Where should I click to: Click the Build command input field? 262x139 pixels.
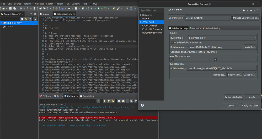[216, 47]
